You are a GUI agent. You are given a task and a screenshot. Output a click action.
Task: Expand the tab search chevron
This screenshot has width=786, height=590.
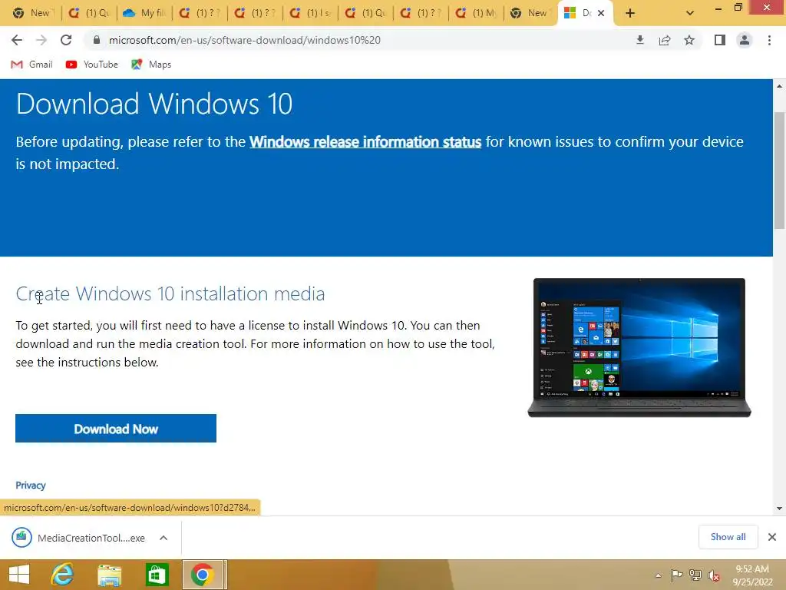[x=690, y=13]
